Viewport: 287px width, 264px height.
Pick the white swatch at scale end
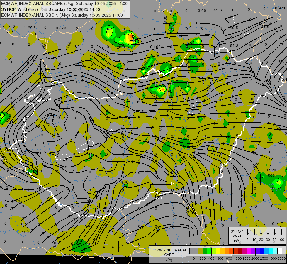280,251
